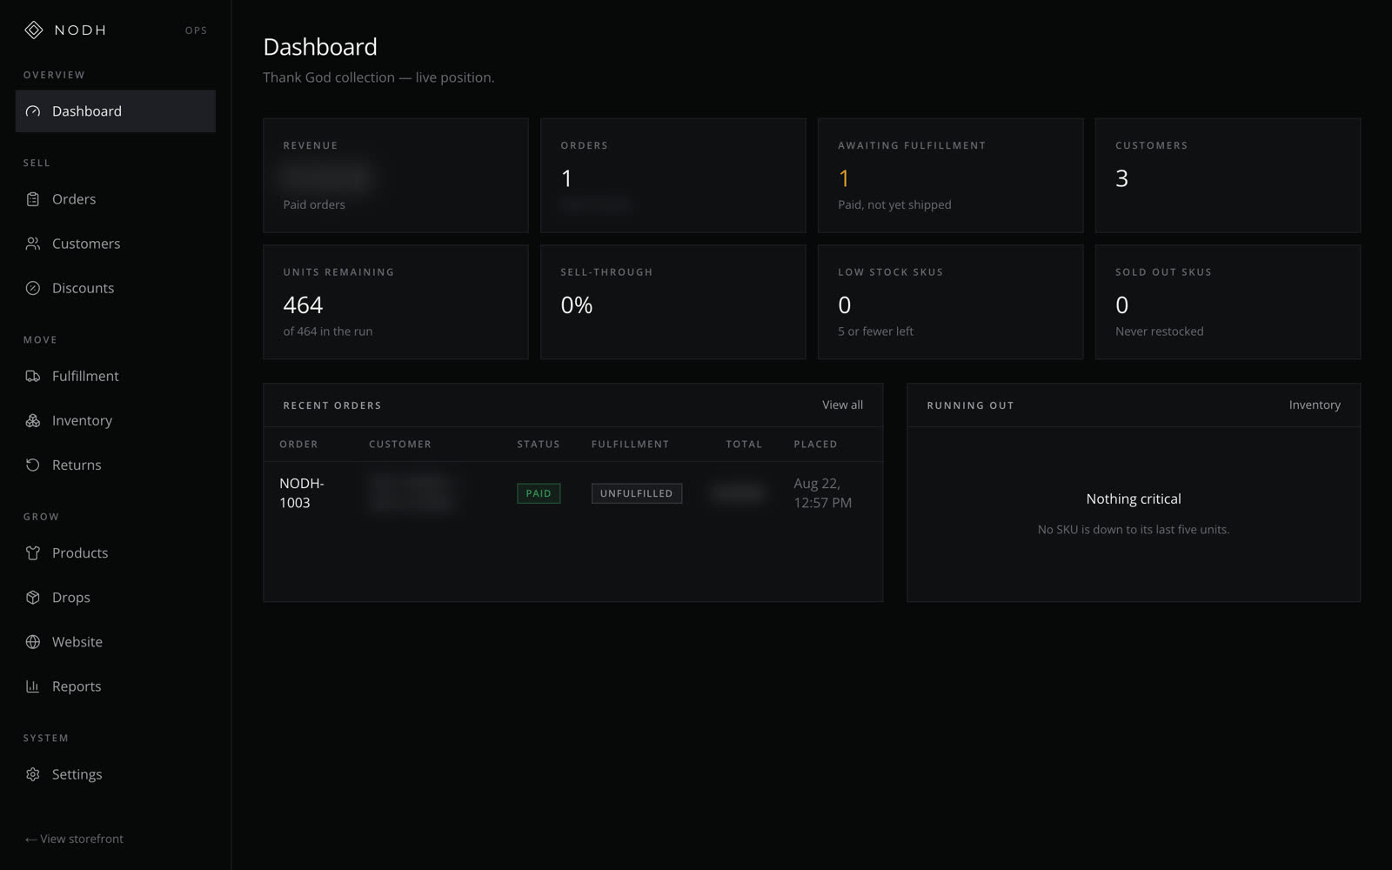Click the Reports bar chart icon
This screenshot has width=1392, height=870.
click(33, 686)
